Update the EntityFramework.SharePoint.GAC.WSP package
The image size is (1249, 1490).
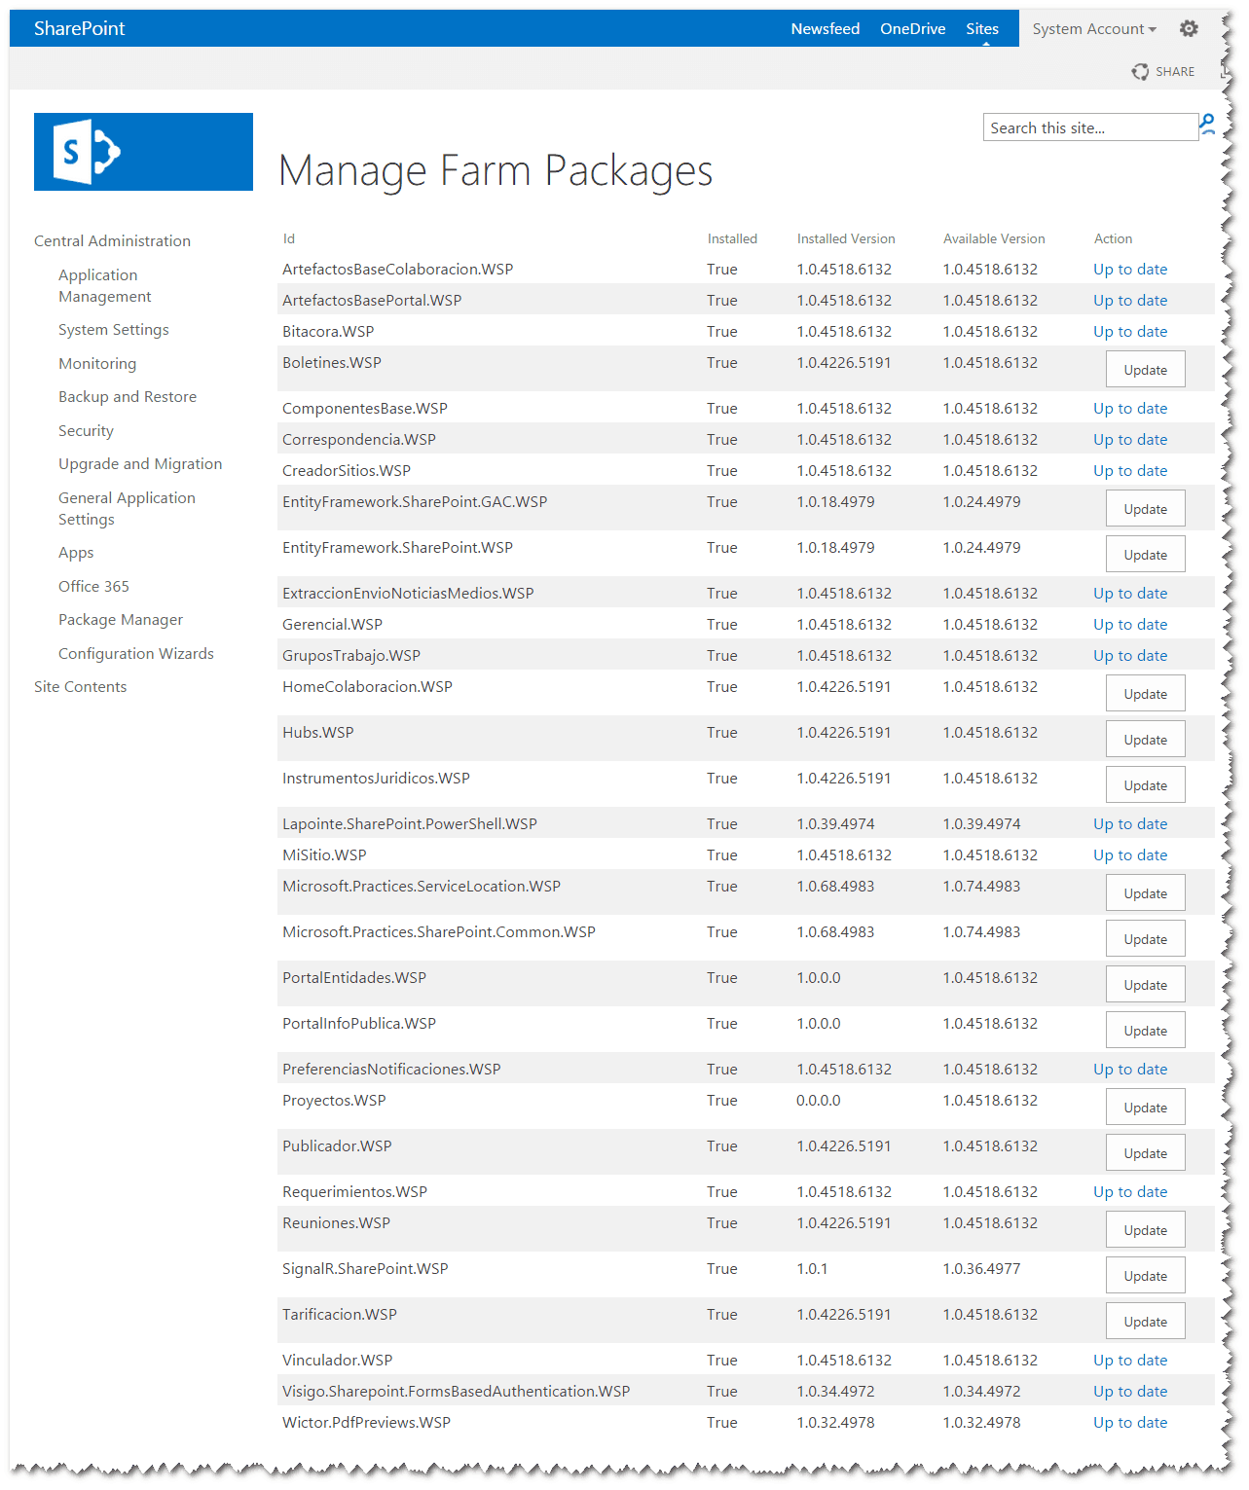point(1145,509)
